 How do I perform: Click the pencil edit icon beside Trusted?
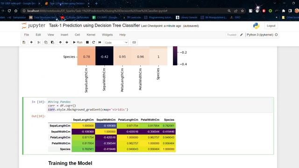(242, 35)
